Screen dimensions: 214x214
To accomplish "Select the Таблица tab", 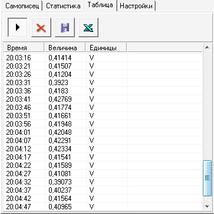I will click(100, 5).
